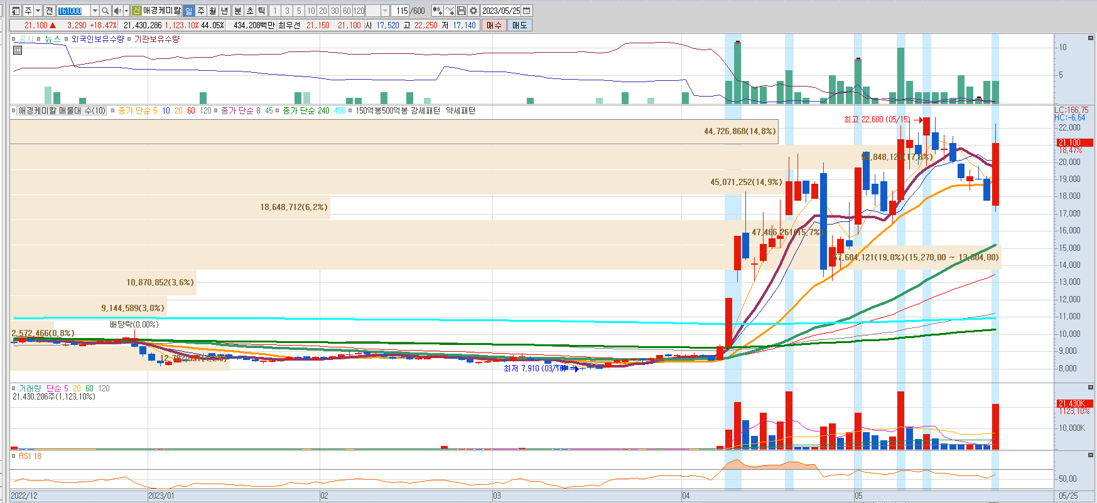Select the 년 yearly period tab

click(224, 11)
